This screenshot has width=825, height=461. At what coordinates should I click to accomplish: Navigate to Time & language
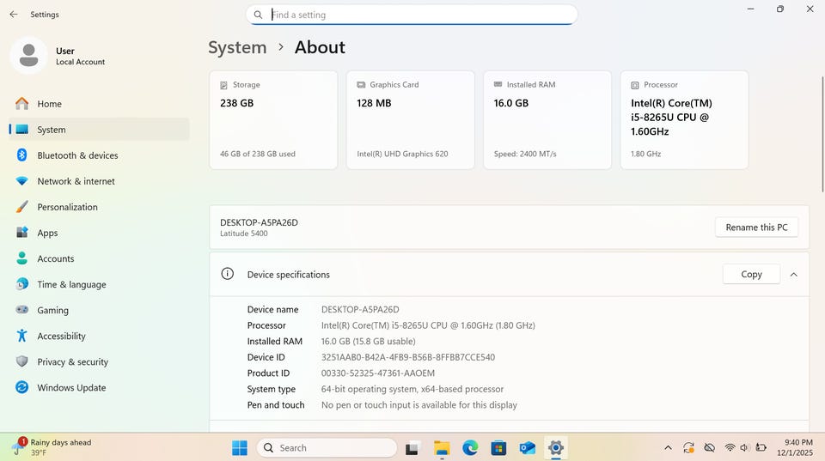[x=71, y=284]
